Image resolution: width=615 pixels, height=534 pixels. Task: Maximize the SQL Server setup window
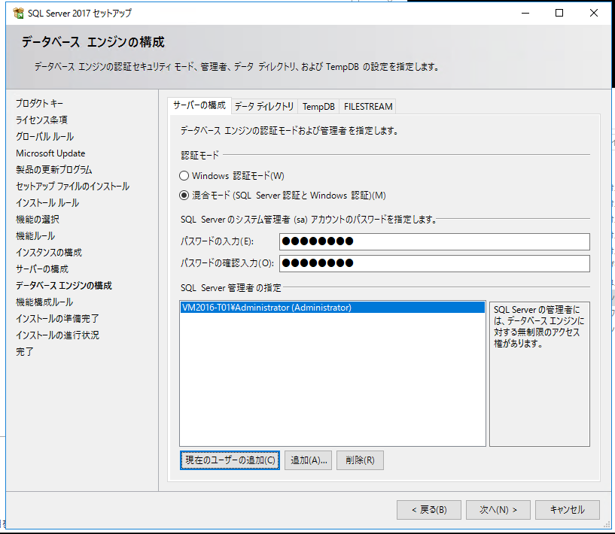click(559, 13)
